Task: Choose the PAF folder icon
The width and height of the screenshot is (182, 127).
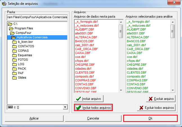Action: 14,73
